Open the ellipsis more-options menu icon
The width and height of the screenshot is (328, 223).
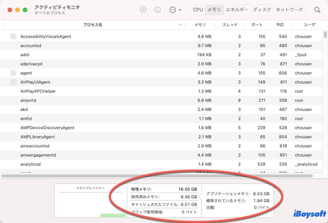click(172, 10)
